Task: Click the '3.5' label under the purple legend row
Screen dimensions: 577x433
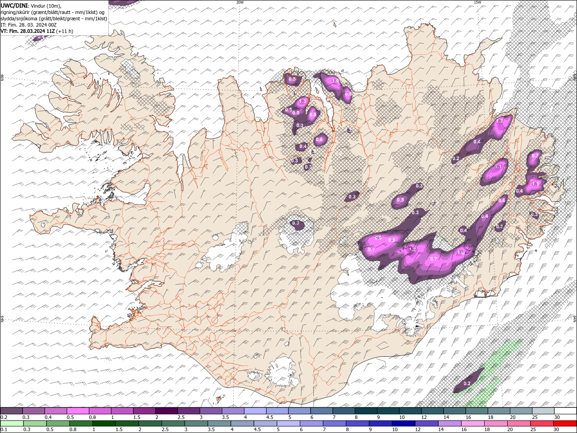Action: pos(225,417)
